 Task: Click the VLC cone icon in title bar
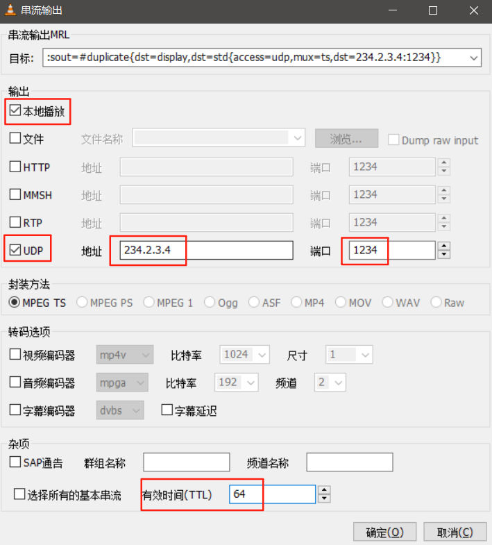(x=10, y=10)
